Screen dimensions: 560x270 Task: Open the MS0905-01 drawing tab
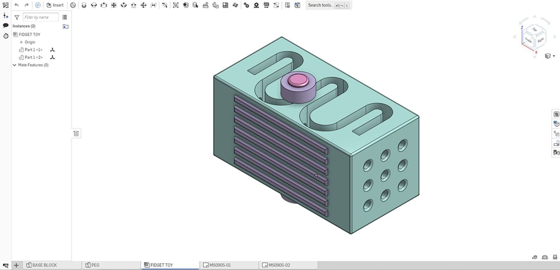(220, 265)
